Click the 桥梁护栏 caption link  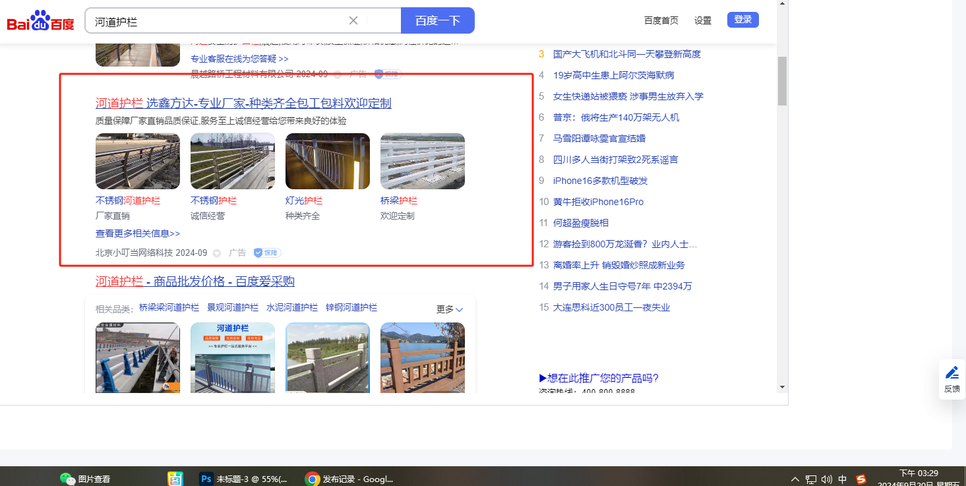click(399, 200)
